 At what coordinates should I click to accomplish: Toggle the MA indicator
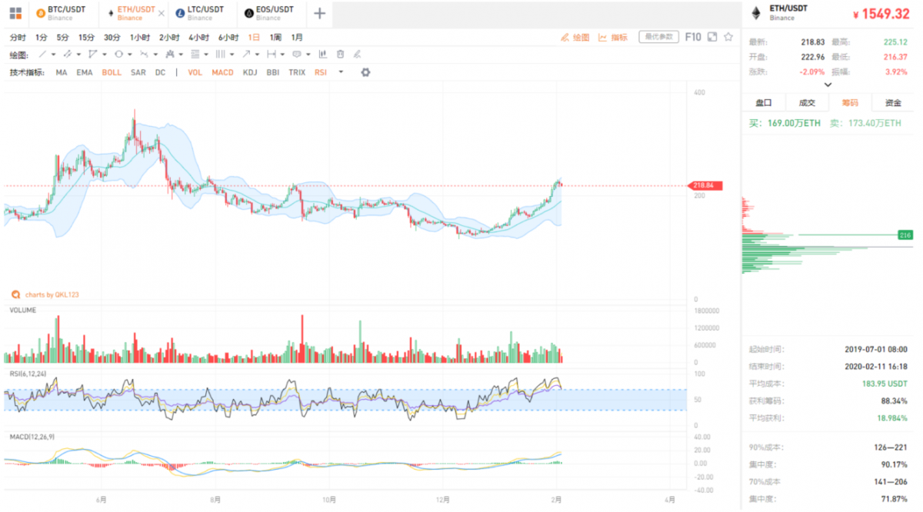(x=62, y=72)
